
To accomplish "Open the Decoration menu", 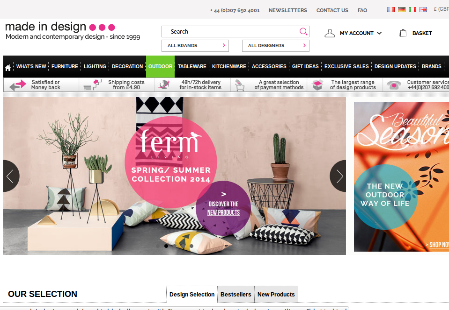I will tap(127, 66).
